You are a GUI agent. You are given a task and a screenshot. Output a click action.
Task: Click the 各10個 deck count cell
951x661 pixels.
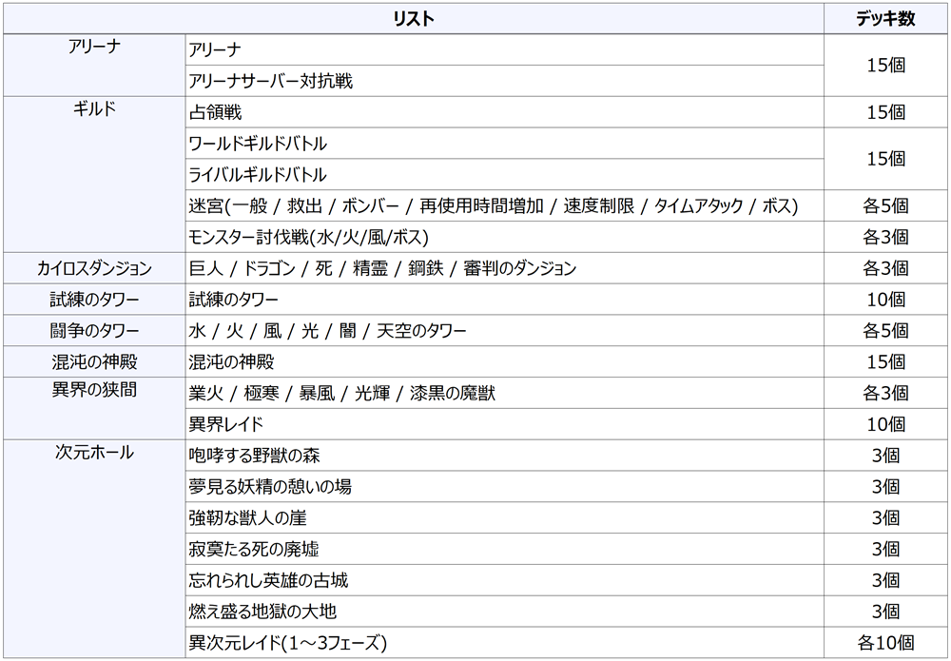[x=885, y=643]
